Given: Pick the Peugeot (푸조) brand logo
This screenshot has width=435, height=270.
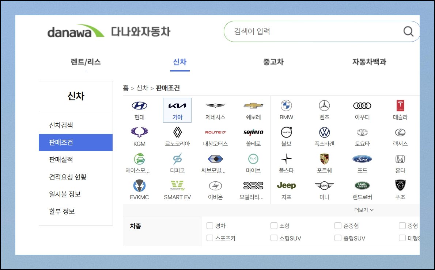Looking at the screenshot, I should [x=400, y=185].
